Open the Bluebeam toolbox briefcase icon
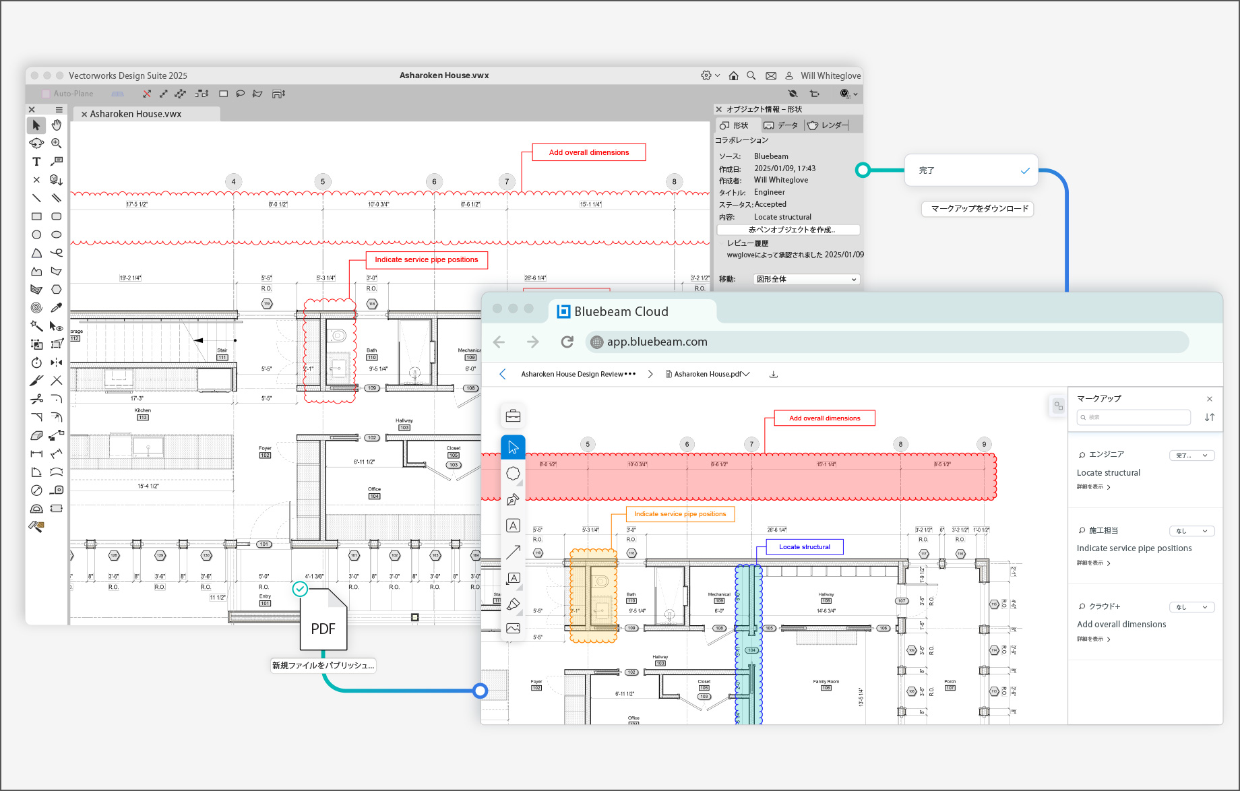This screenshot has height=791, width=1240. tap(513, 416)
